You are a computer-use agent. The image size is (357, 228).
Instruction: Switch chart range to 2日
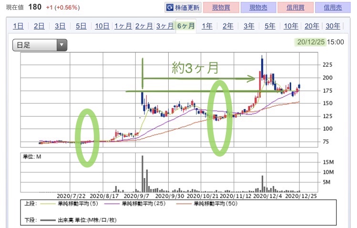click(x=39, y=26)
